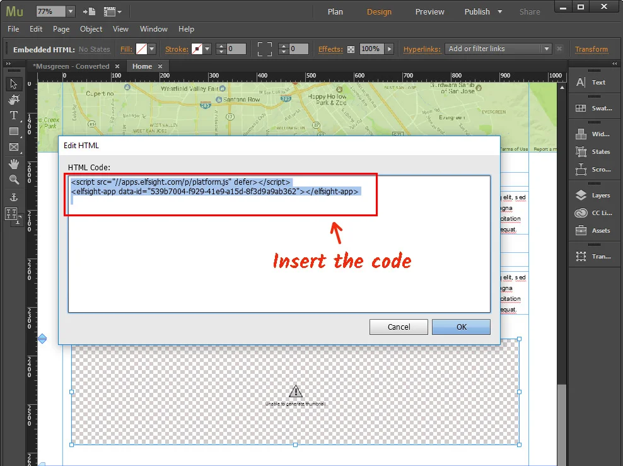
Task: Adjust the corner radius stepper arrows
Action: click(x=283, y=49)
